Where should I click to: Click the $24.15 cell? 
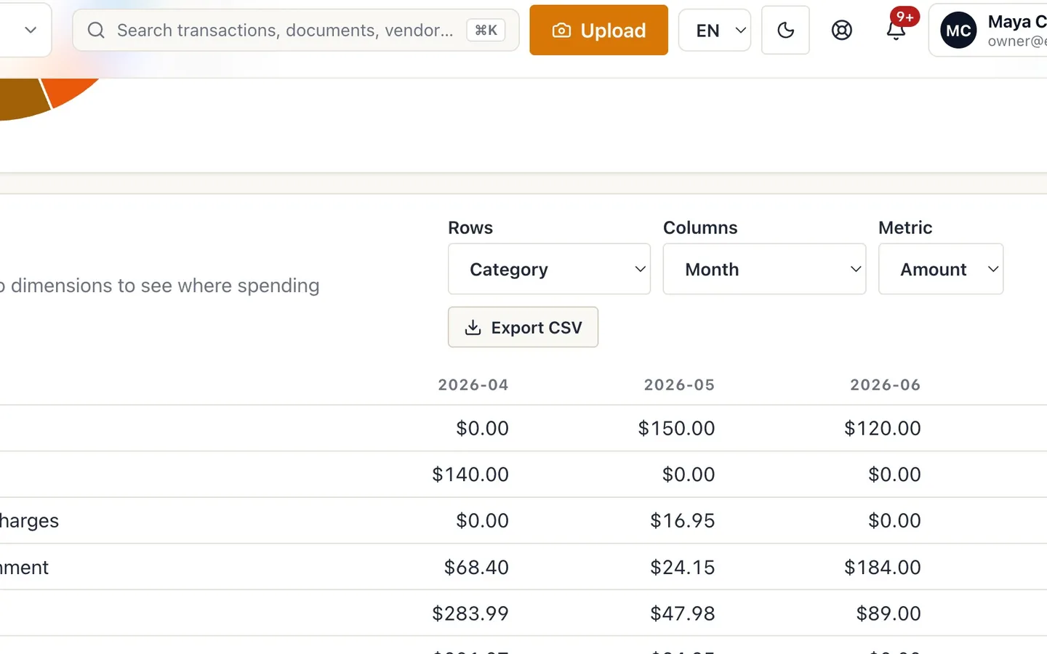(x=682, y=567)
